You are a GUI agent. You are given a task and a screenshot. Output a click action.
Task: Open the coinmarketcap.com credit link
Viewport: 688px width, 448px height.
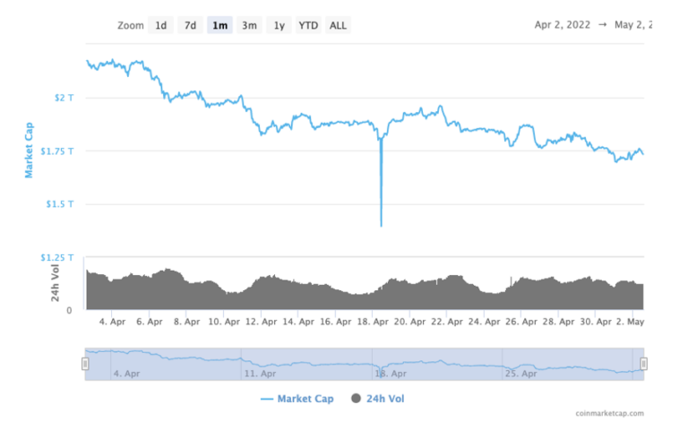[x=609, y=413]
